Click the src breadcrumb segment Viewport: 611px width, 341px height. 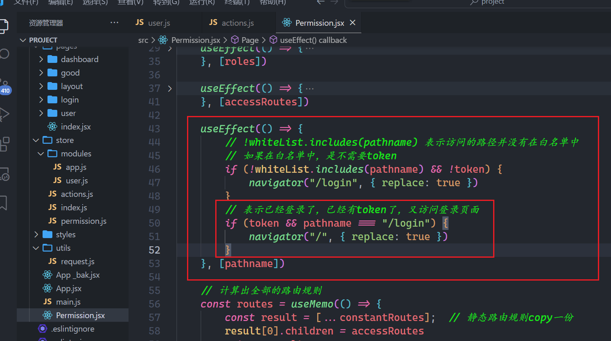point(143,40)
